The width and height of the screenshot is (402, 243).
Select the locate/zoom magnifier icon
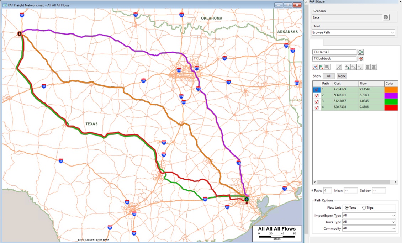pyautogui.click(x=328, y=67)
